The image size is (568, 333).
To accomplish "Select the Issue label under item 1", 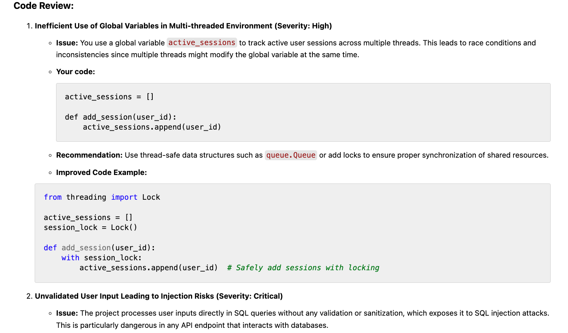I will coord(67,43).
